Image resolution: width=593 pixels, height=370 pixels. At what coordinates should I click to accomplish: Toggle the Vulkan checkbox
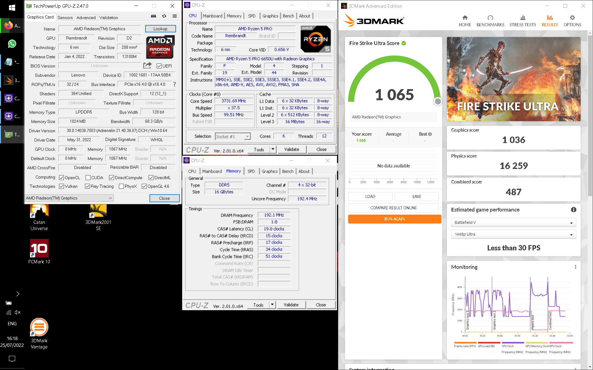pos(61,186)
